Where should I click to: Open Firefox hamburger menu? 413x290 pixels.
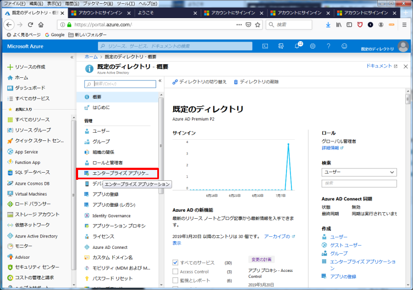tap(404, 25)
